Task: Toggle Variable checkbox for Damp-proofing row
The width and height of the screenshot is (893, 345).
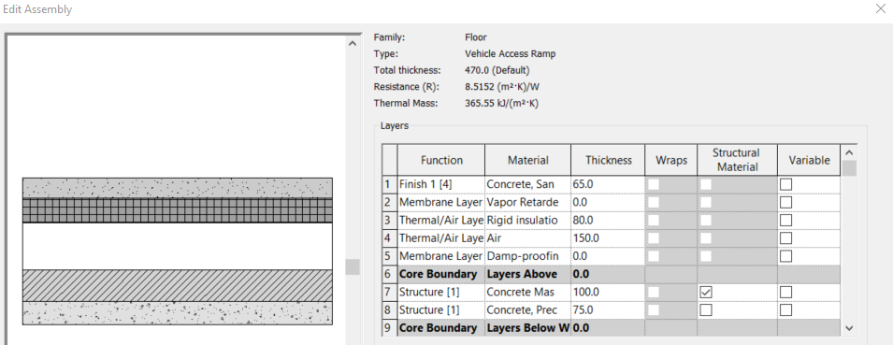Action: coord(785,256)
